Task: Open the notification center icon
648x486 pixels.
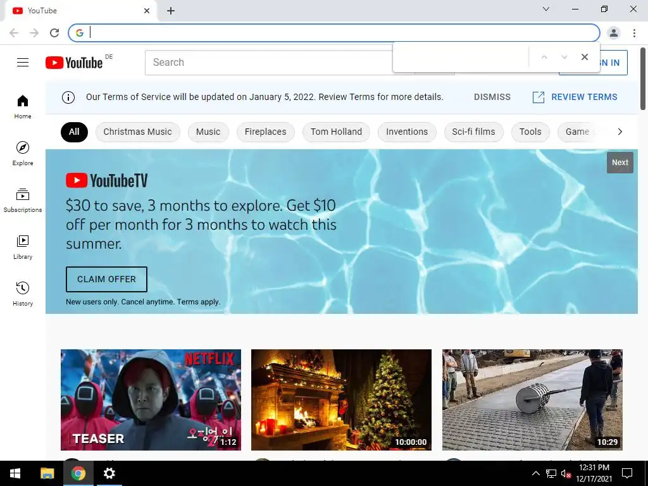Action: 627,473
